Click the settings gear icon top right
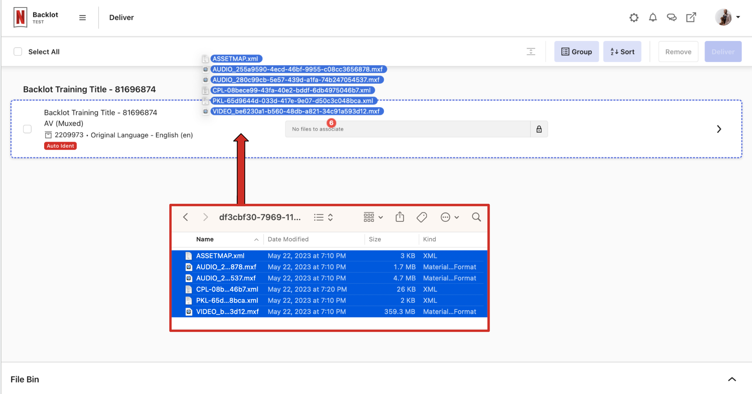This screenshot has width=752, height=394. [x=634, y=17]
